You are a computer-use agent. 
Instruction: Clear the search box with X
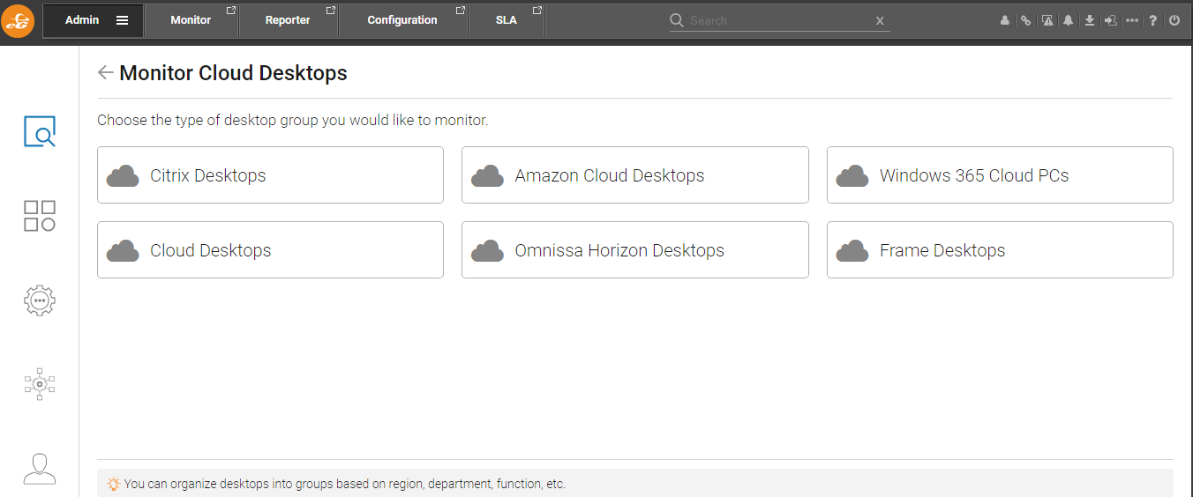(x=880, y=20)
